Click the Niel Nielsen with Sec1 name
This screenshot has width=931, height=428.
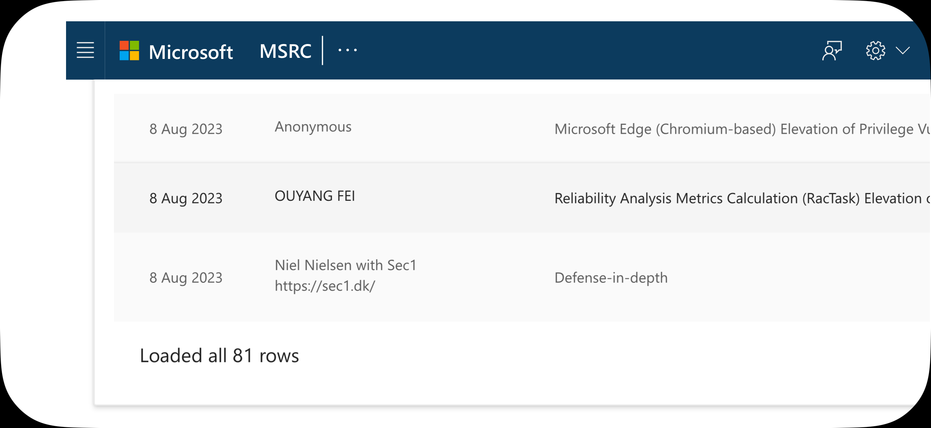click(345, 265)
